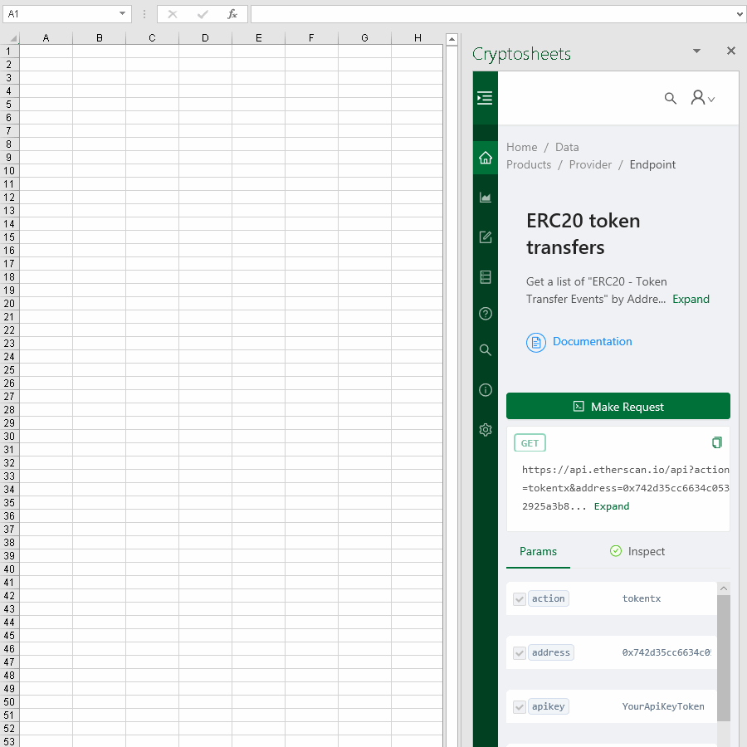Viewport: 747px width, 747px height.
Task: Select cell A1 in the spreadsheet
Action: pos(46,51)
